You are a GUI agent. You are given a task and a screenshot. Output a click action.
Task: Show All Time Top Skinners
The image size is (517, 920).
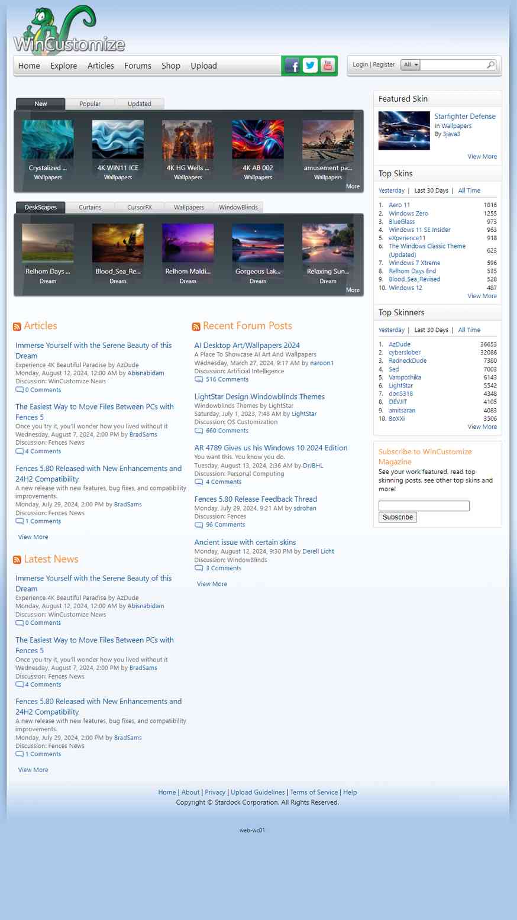[469, 330]
